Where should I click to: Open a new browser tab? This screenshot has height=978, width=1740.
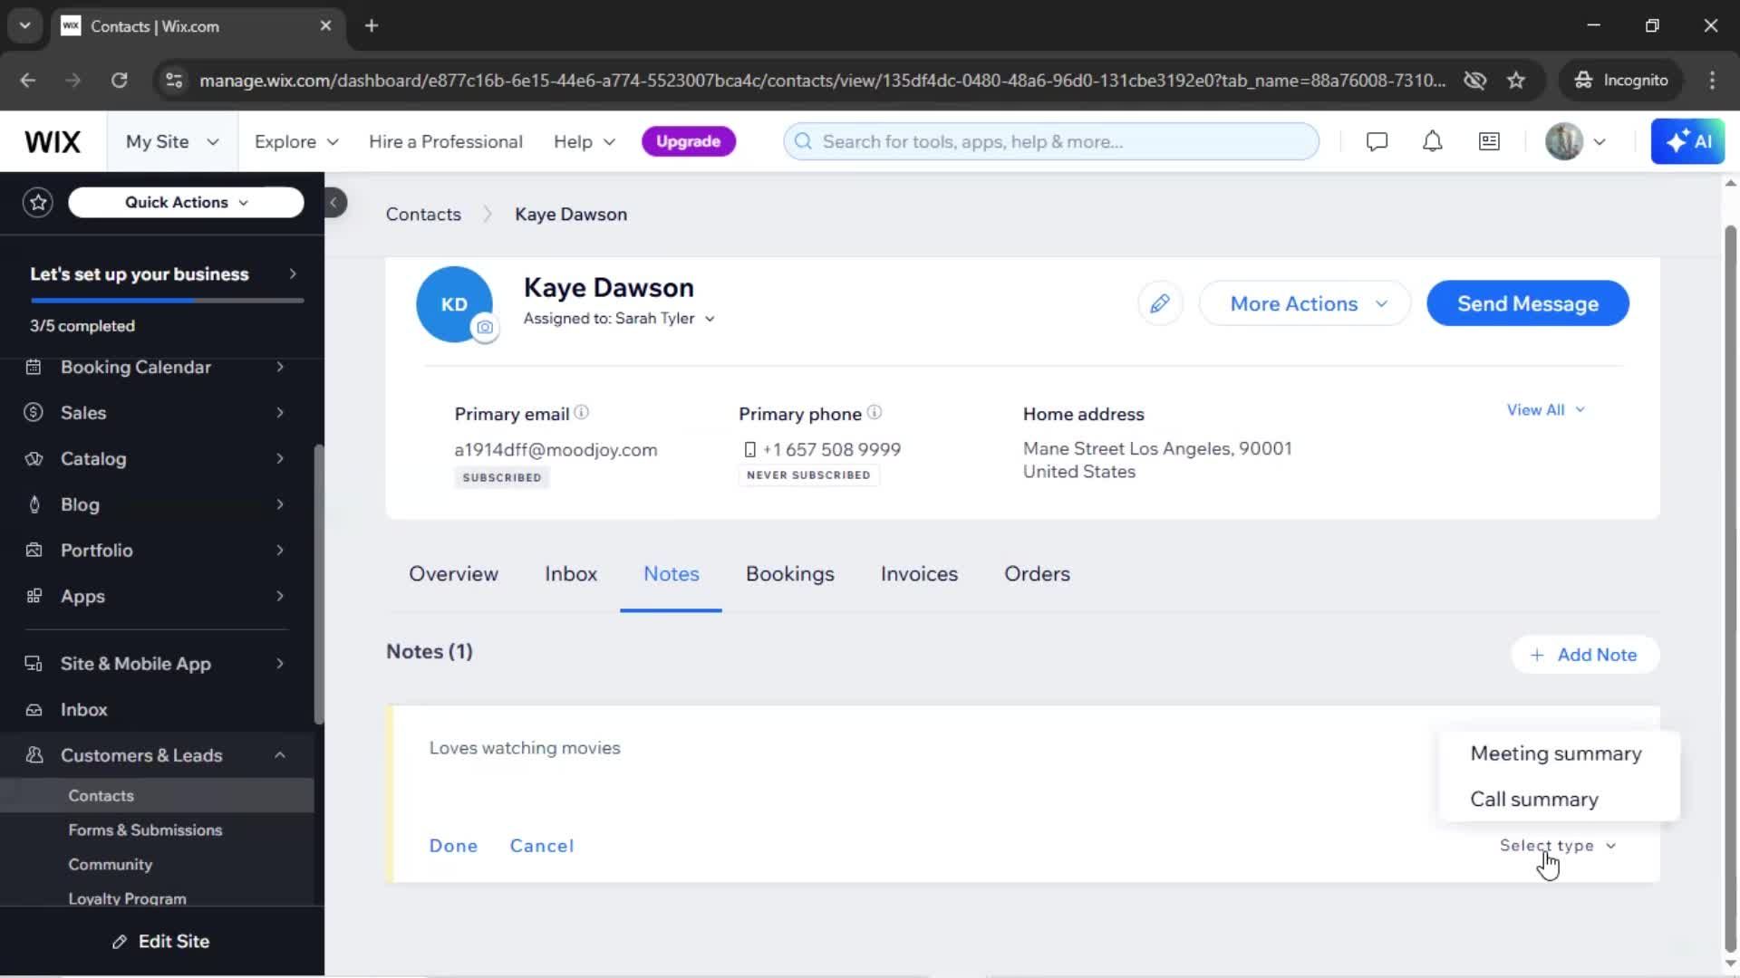point(372,26)
